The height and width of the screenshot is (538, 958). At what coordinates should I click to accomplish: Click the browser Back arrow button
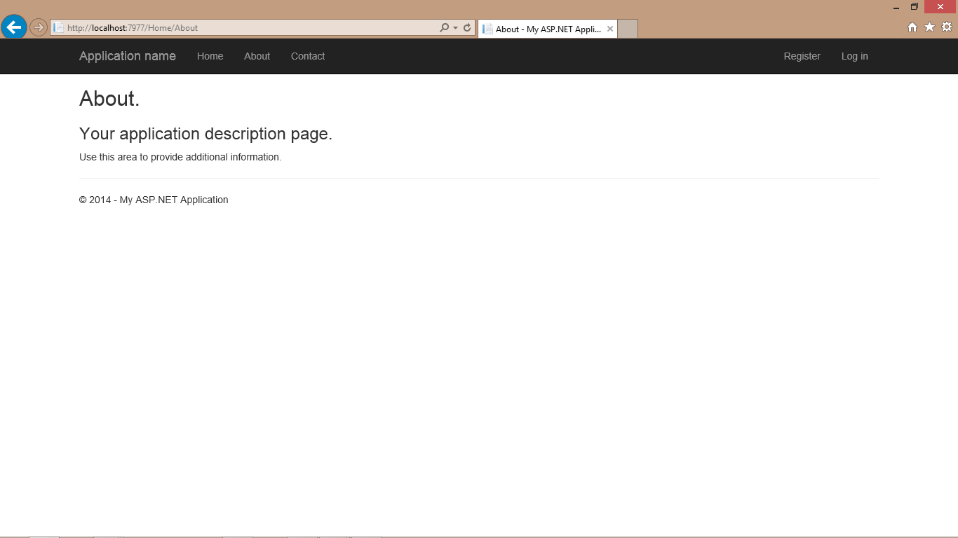click(x=14, y=27)
